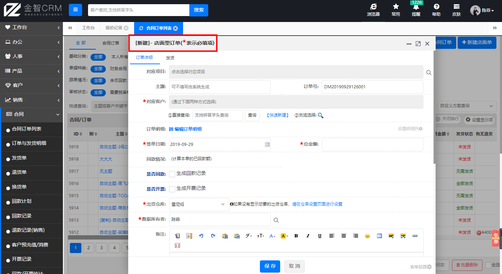Redo in the 备注 editor toolbar
The height and width of the screenshot is (274, 502).
click(x=213, y=236)
